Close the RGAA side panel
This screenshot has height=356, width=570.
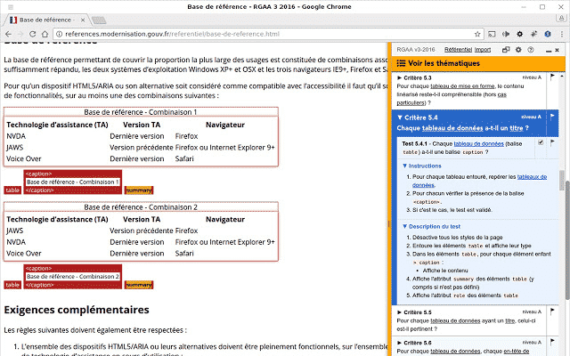click(x=557, y=50)
